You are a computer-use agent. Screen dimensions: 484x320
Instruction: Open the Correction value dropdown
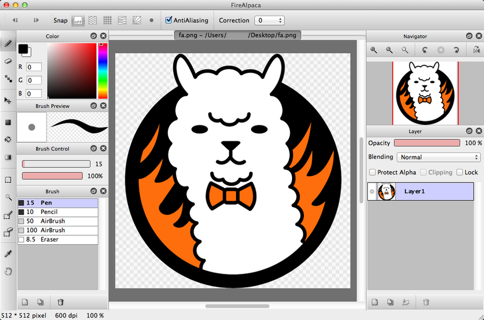(269, 20)
